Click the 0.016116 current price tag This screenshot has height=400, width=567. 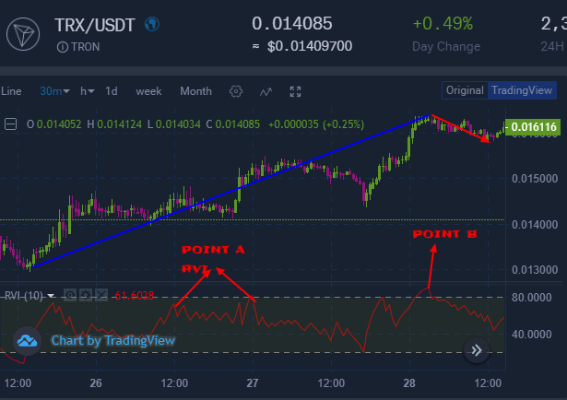click(x=533, y=127)
